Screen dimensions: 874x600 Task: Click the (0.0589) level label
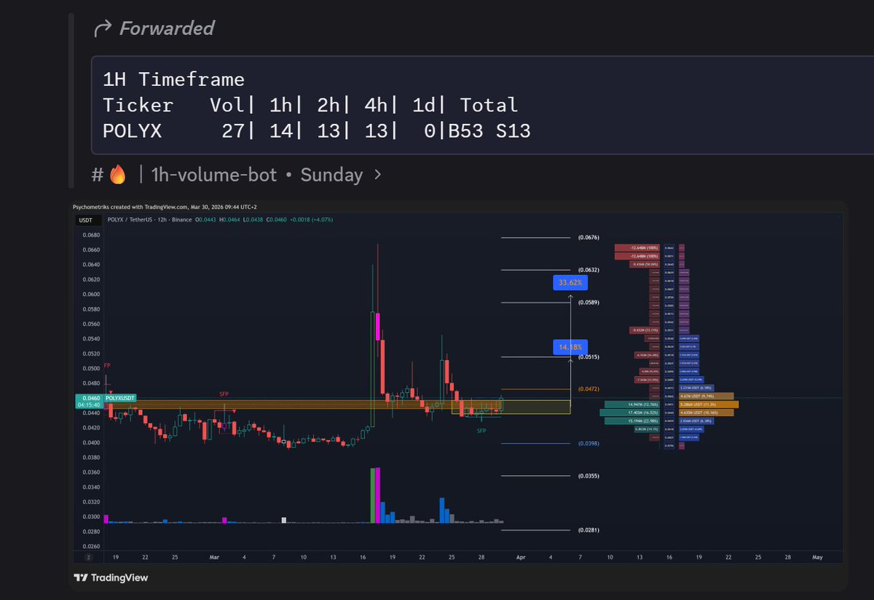[588, 302]
